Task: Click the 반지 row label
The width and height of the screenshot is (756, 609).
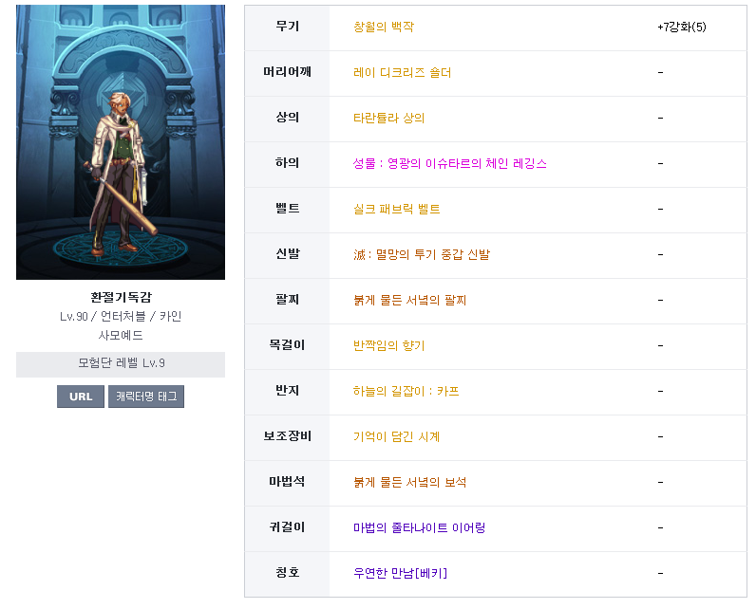Action: (288, 391)
